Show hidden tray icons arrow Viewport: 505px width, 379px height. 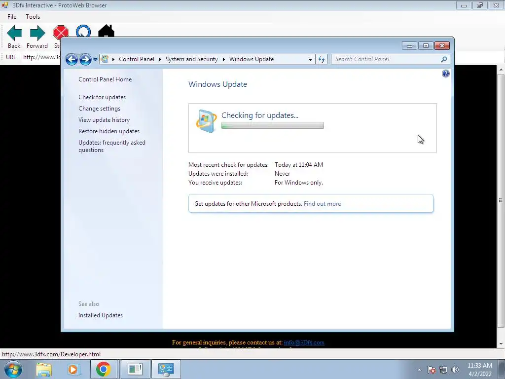pyautogui.click(x=419, y=370)
